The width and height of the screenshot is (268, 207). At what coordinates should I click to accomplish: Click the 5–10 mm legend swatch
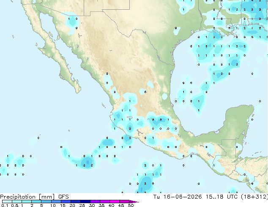(x=46, y=202)
